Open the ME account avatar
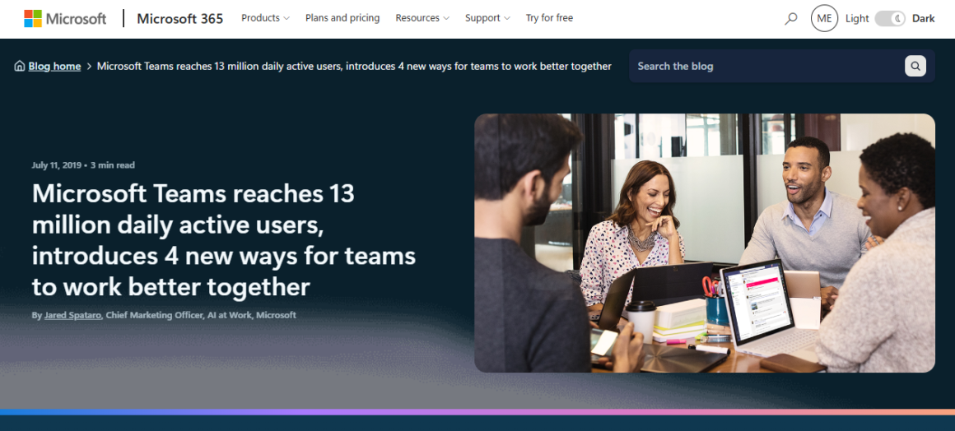The width and height of the screenshot is (955, 431). pos(824,18)
